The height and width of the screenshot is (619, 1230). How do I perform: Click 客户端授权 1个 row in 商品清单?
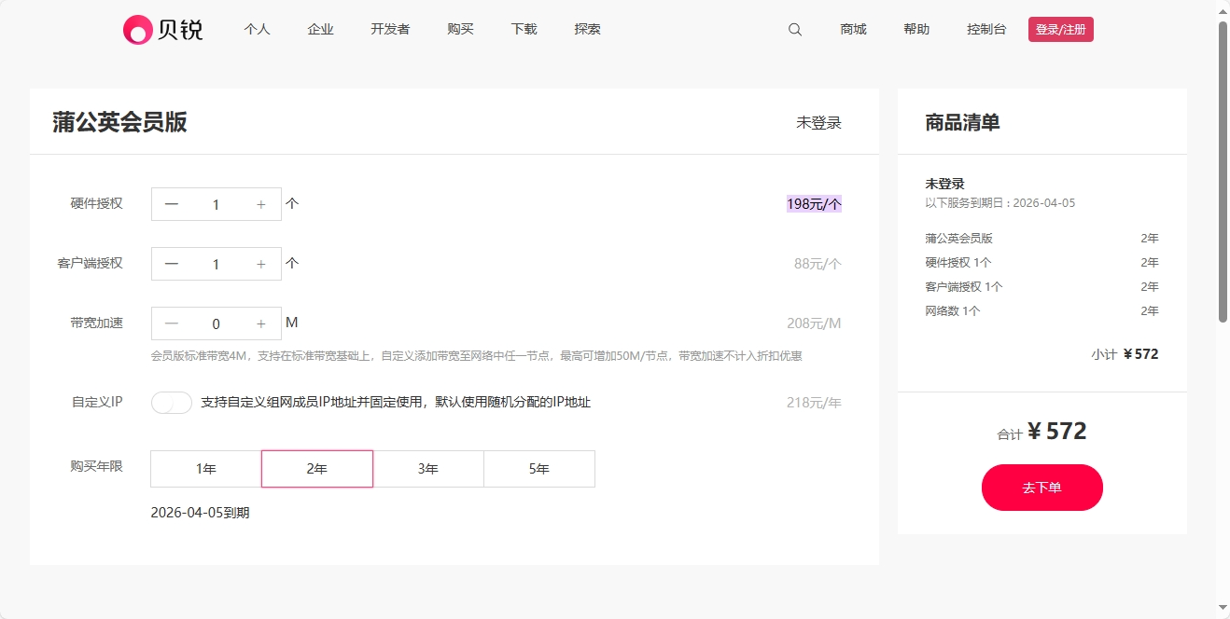(x=1041, y=287)
